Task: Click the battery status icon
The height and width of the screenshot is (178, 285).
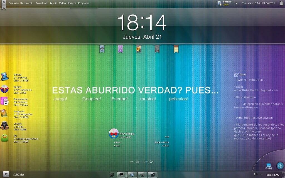Action: coord(219,3)
